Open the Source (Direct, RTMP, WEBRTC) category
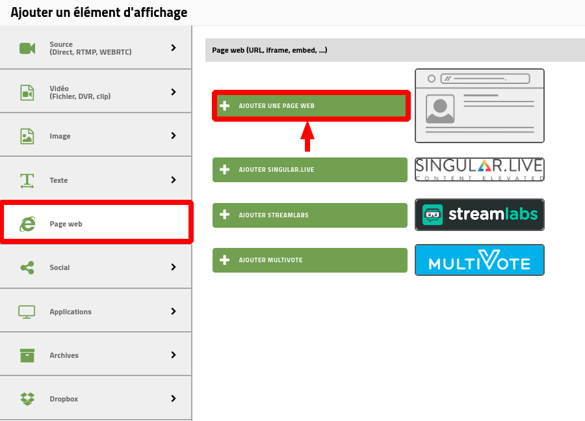The image size is (585, 421). tap(96, 48)
